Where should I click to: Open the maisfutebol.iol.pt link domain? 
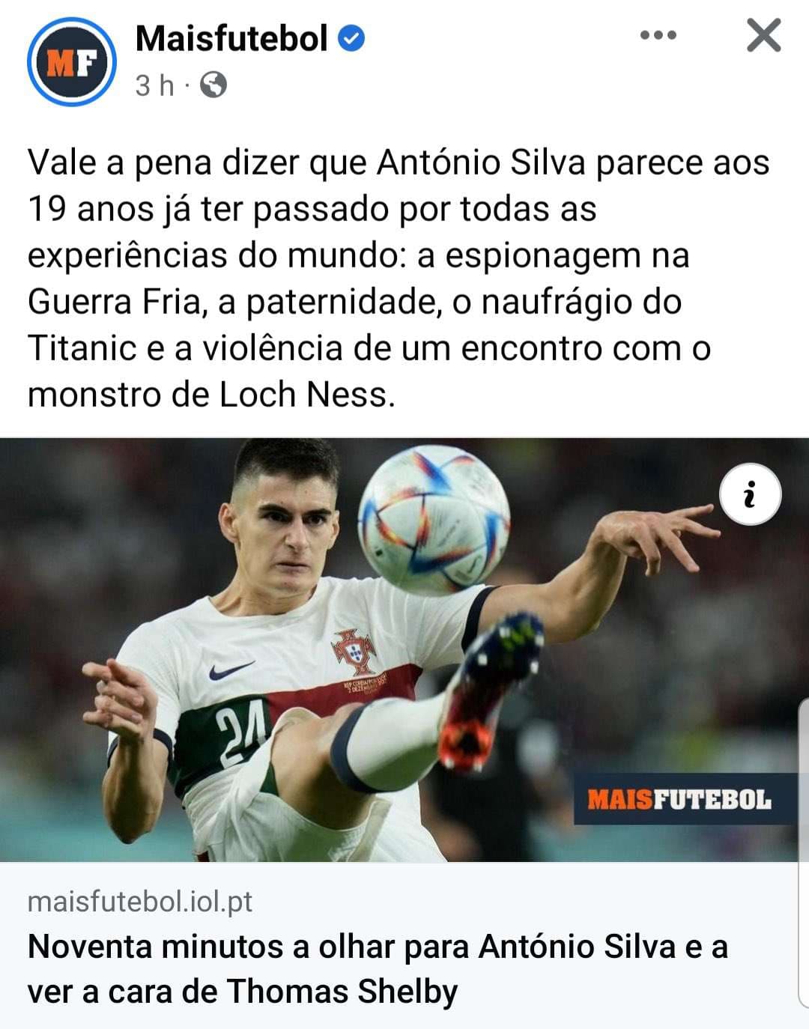[140, 901]
